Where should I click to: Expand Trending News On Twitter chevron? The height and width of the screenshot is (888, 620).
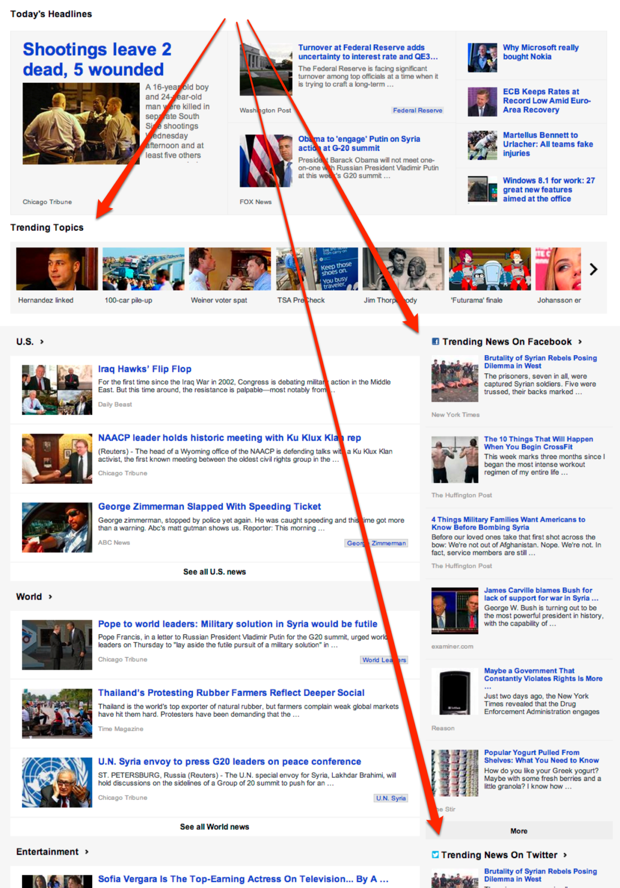[x=565, y=855]
